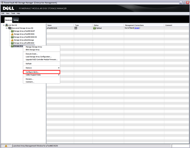Image resolution: width=190 pixels, height=148 pixels.
Task: Open the Collect Support Data submenu arrow
Action: point(59,75)
